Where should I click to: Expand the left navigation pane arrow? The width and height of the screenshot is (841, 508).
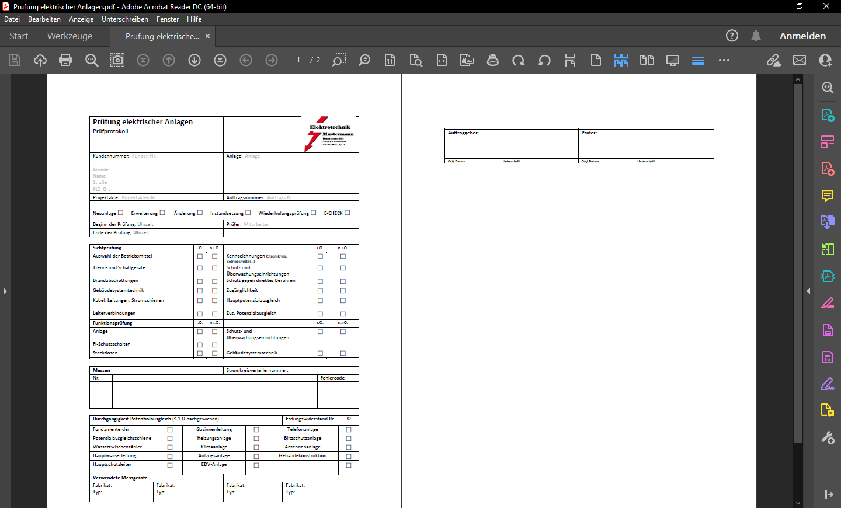5,291
